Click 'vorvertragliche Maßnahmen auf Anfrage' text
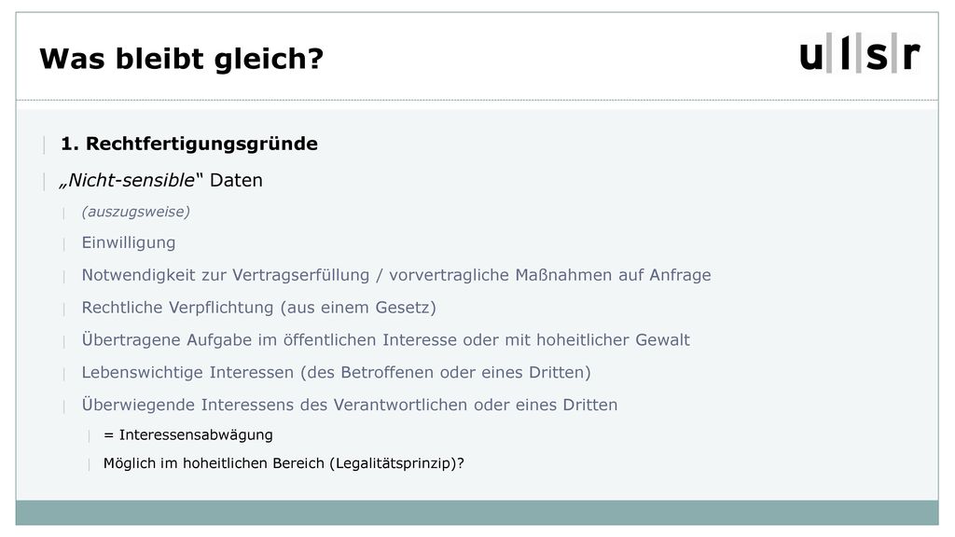Viewport: 955px width, 537px height. (550, 275)
